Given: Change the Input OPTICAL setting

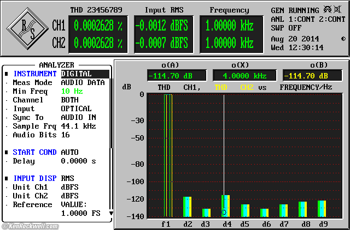Looking at the screenshot, I should click(x=76, y=108).
